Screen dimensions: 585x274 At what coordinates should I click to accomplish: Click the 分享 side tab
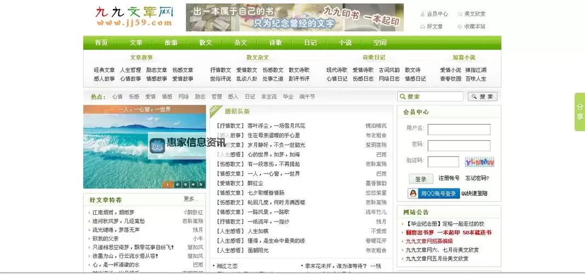tap(580, 112)
